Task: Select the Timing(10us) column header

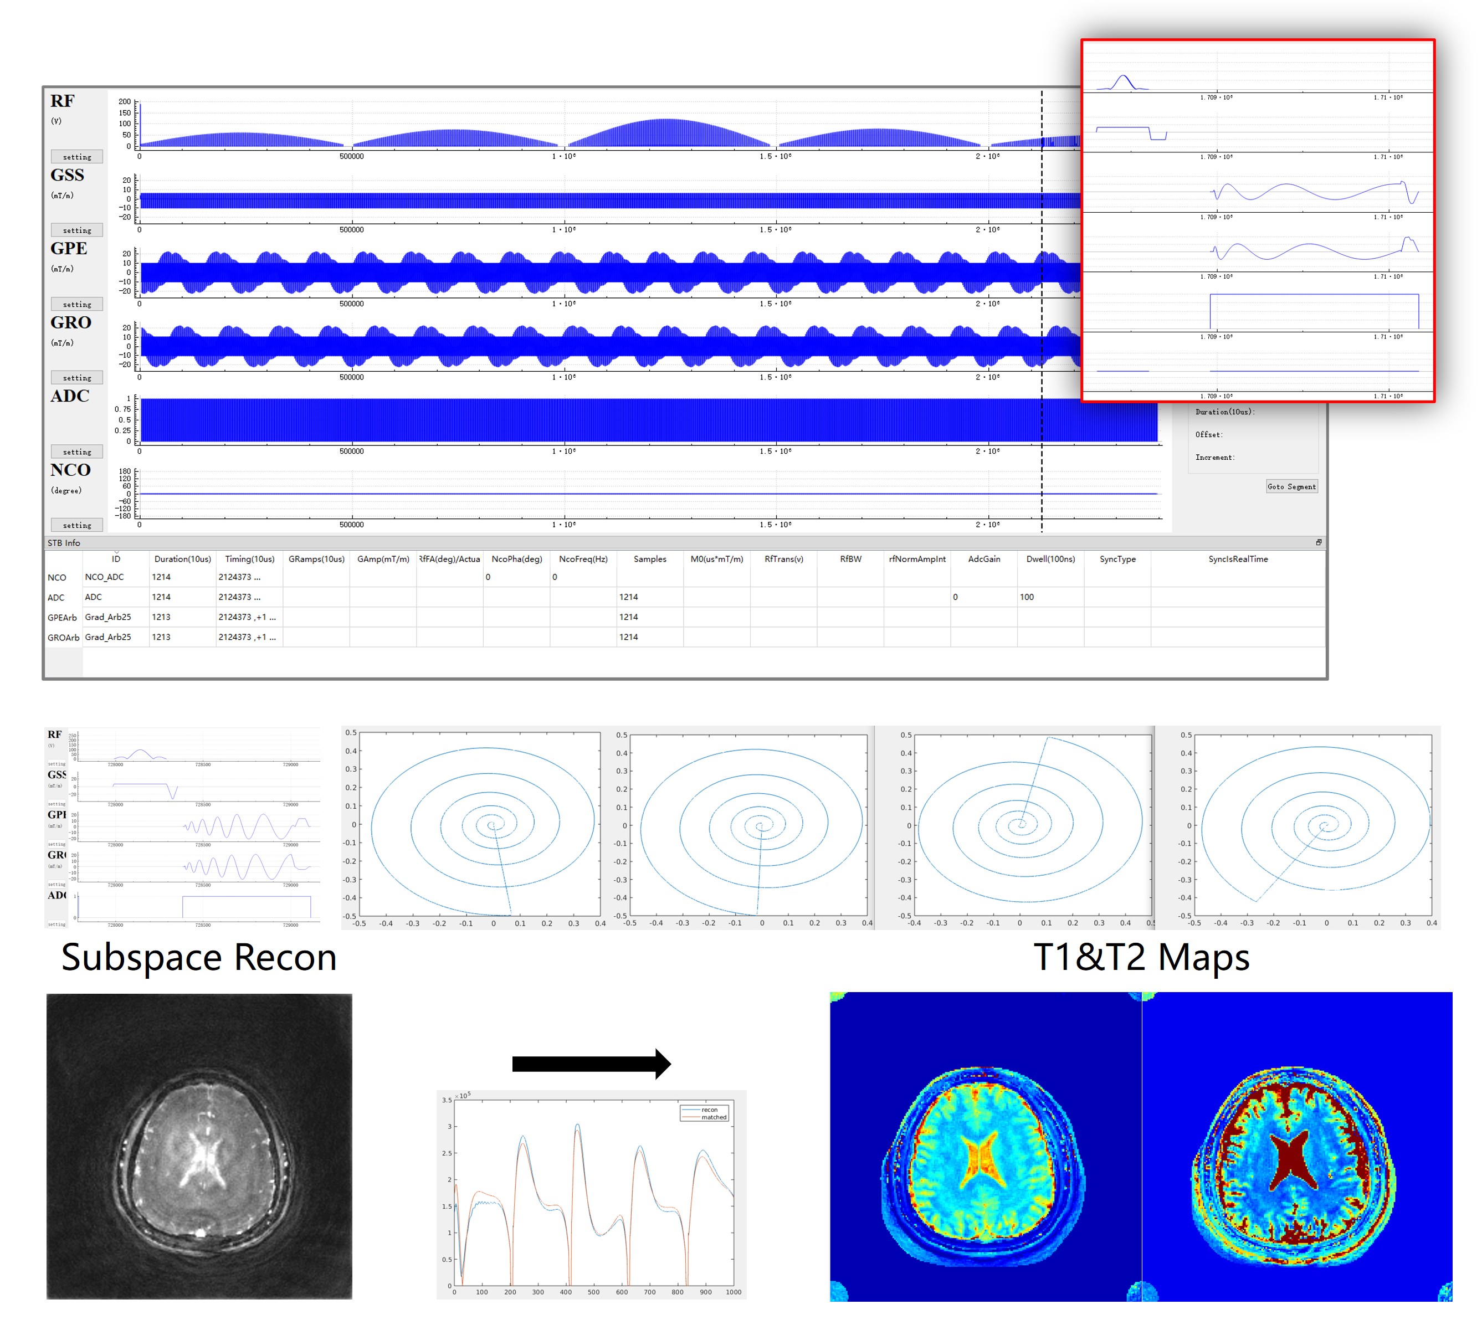Action: coord(250,559)
